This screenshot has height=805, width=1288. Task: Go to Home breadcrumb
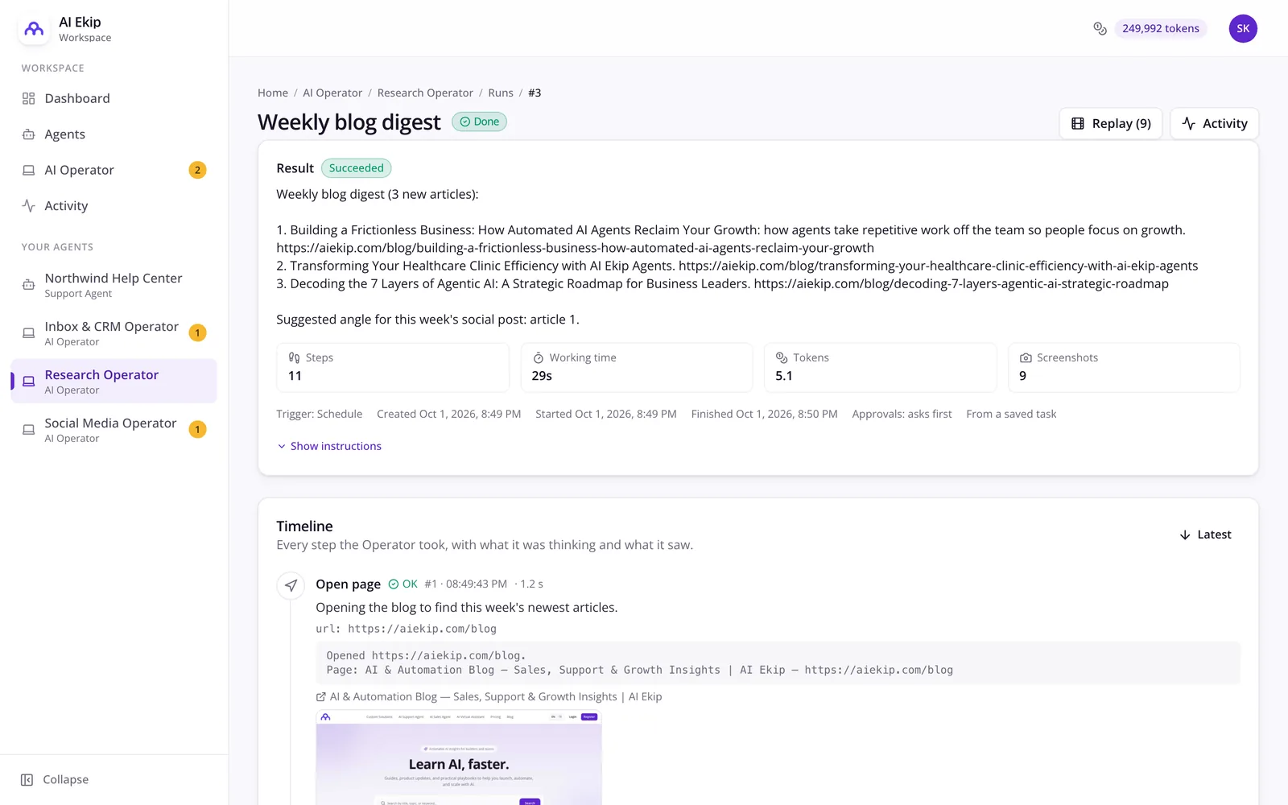click(273, 93)
